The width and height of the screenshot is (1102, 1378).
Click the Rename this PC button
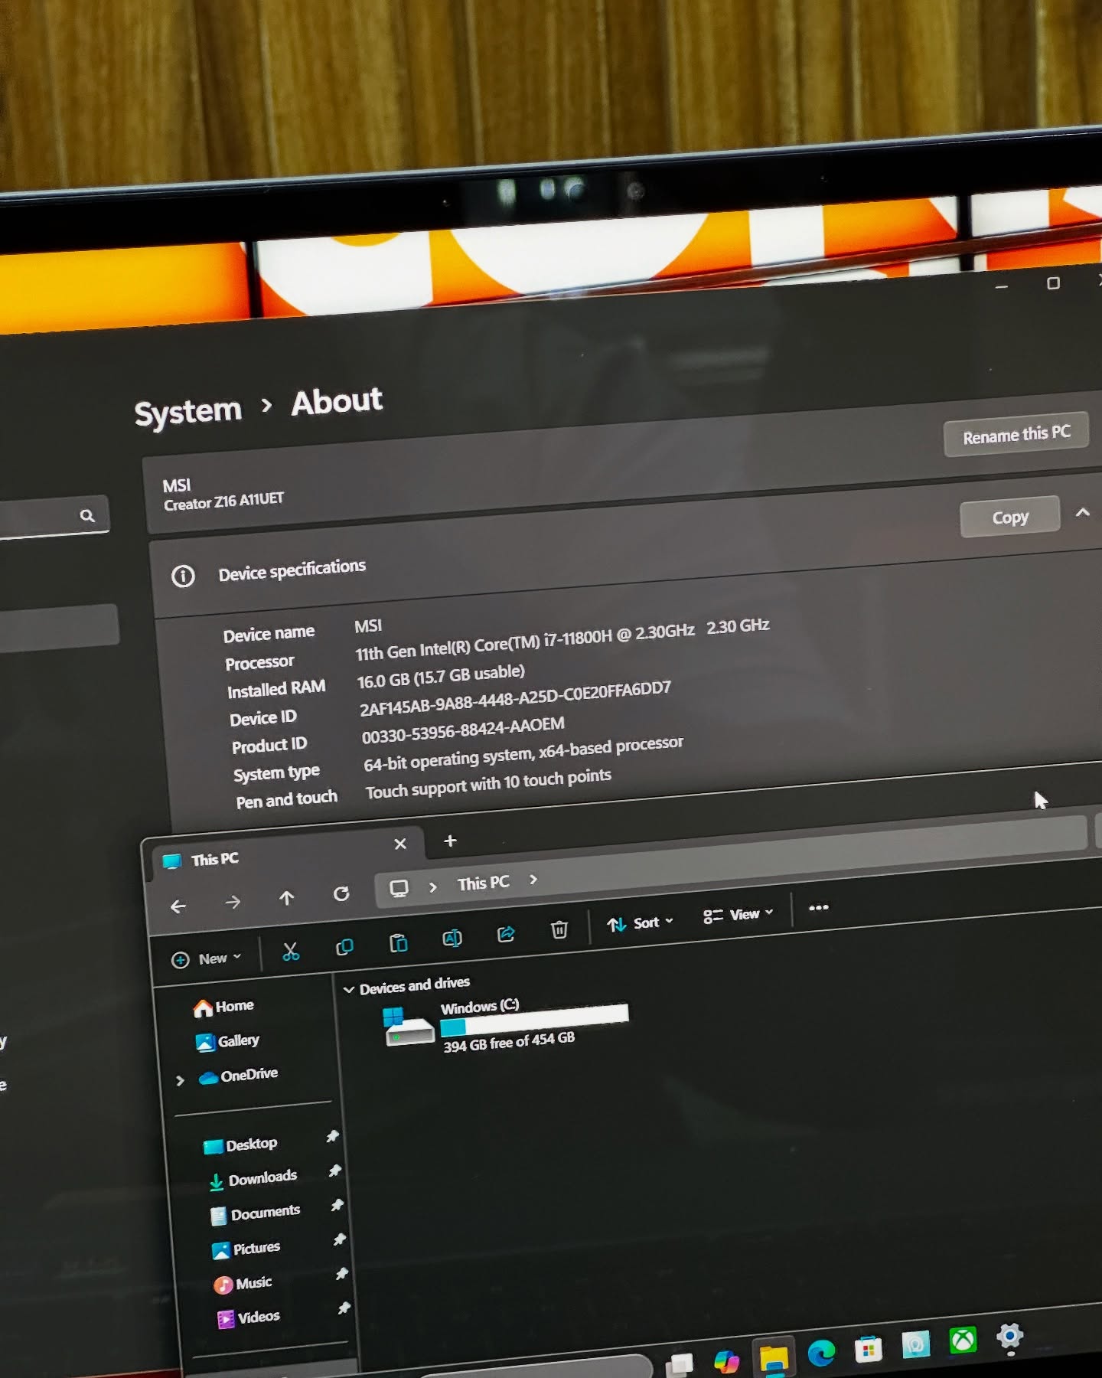click(1016, 436)
